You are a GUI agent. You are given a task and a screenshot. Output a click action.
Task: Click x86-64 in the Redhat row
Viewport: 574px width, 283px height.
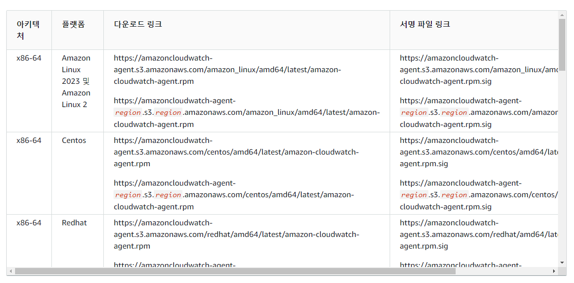tap(29, 223)
